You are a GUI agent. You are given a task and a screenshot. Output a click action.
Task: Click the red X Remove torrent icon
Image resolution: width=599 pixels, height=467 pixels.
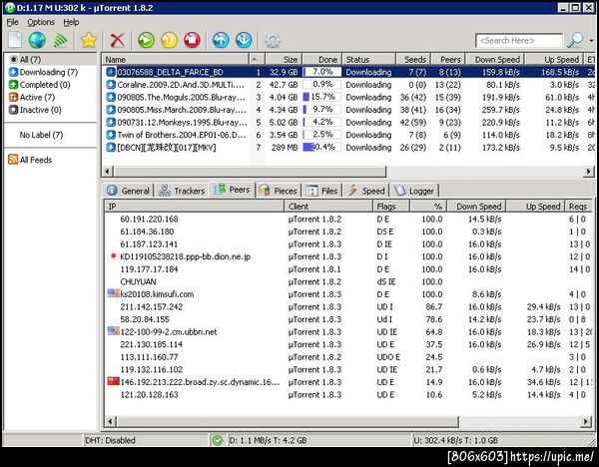(x=117, y=40)
